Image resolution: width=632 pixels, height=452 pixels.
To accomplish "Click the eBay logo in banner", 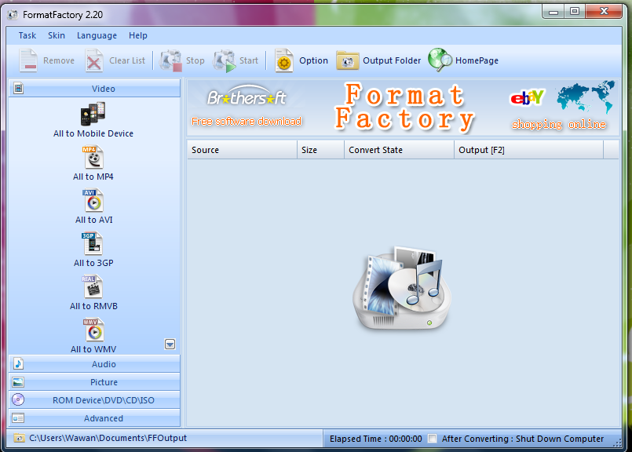I will point(528,97).
